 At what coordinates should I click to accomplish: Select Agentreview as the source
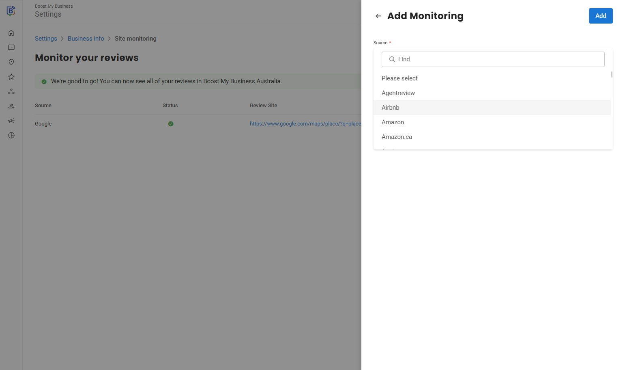coord(398,93)
